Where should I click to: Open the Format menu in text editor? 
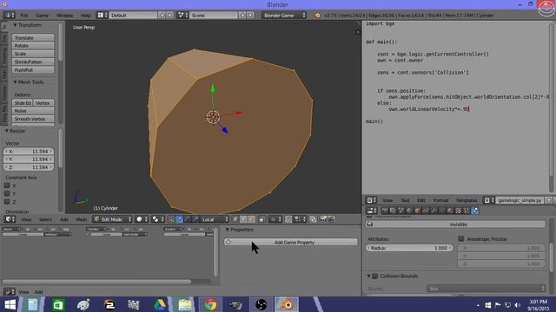click(x=440, y=200)
